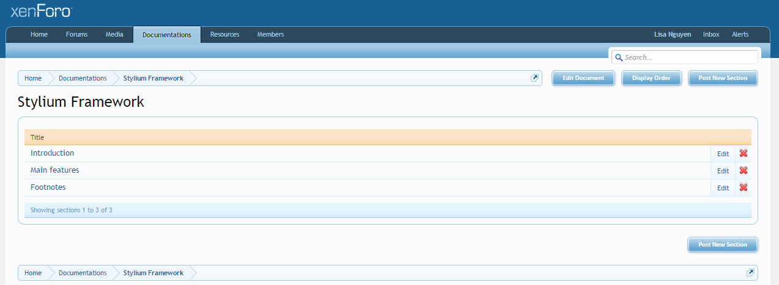The image size is (779, 285).
Task: Select the Documentations navigation tab
Action: [x=167, y=35]
